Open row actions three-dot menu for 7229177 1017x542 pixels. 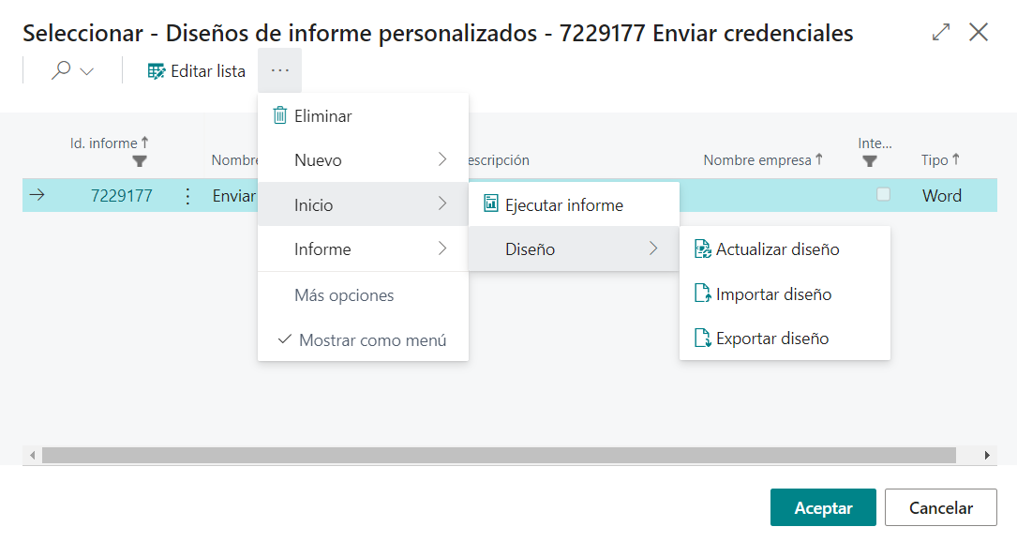click(187, 196)
